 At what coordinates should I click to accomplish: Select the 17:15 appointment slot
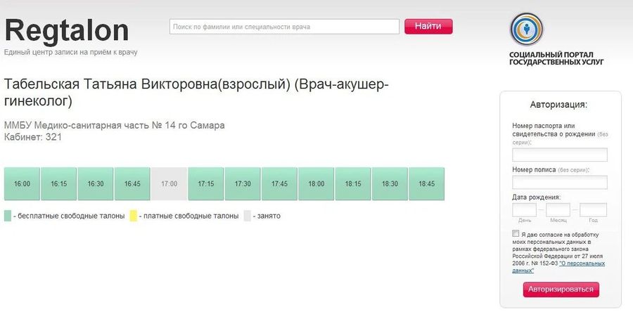(206, 184)
